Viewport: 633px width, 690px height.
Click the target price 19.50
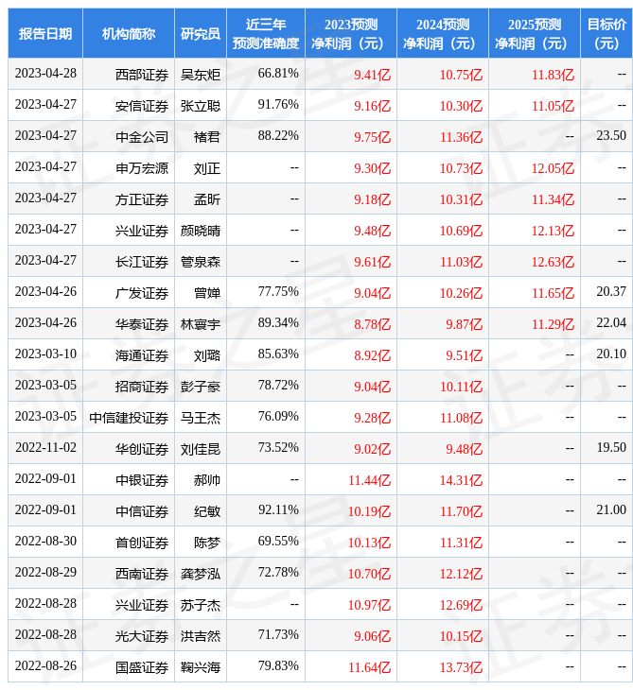(611, 447)
